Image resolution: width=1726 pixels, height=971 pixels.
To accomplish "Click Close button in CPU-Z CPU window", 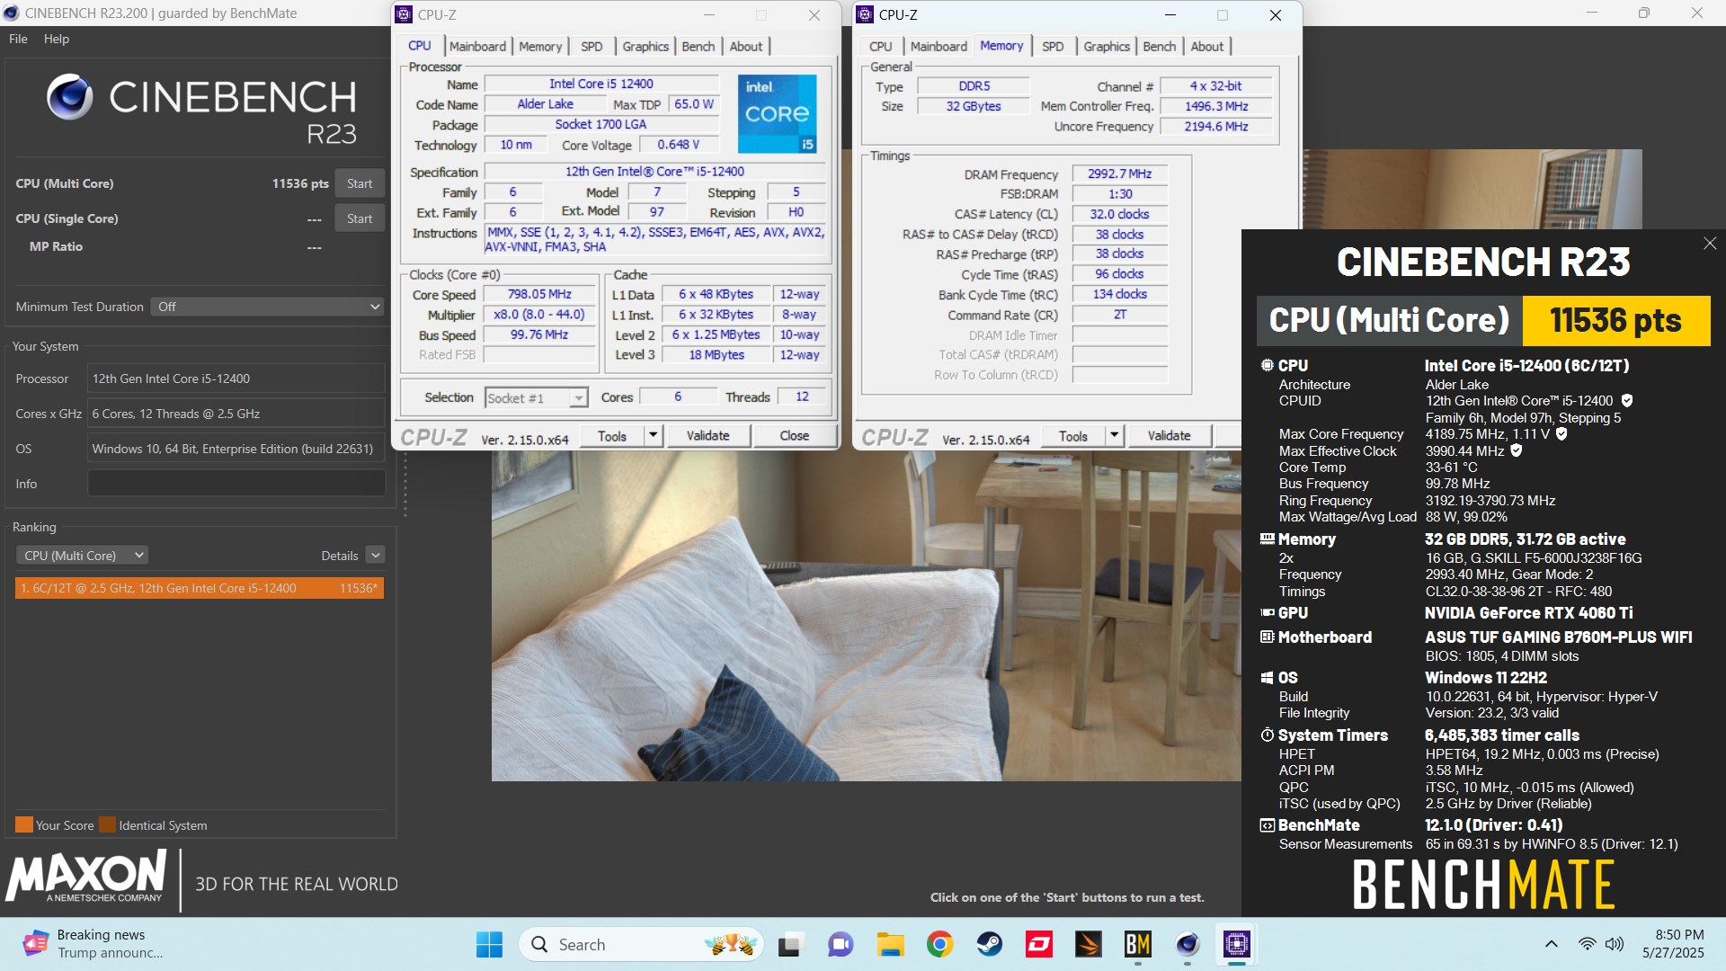I will point(795,436).
